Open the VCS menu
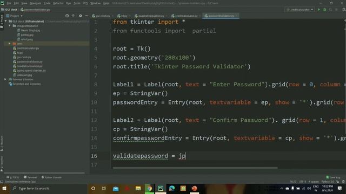Viewport: 346px width, 194px height. point(85,3)
